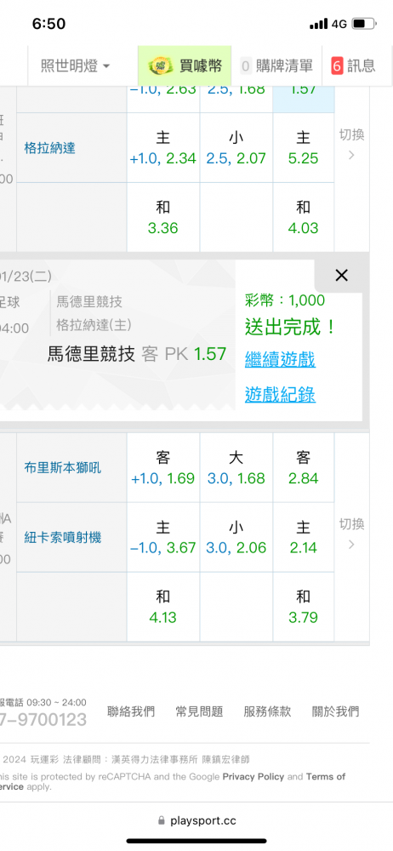Tap the lock icon beside playsport.cc
Screen dimensions: 393x851
[x=161, y=820]
